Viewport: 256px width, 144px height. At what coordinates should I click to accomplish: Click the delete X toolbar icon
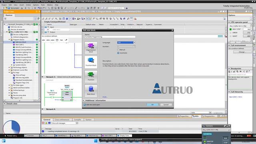[x=35, y=8]
